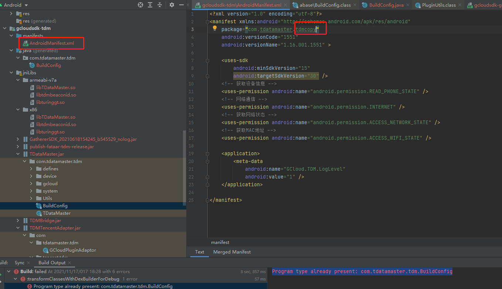Collapse the TDataMaster.jar node

18,154
